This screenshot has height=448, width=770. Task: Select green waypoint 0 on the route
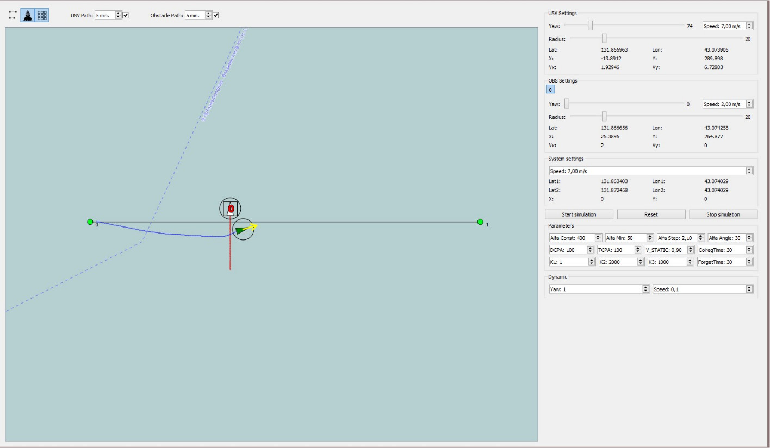pos(90,222)
